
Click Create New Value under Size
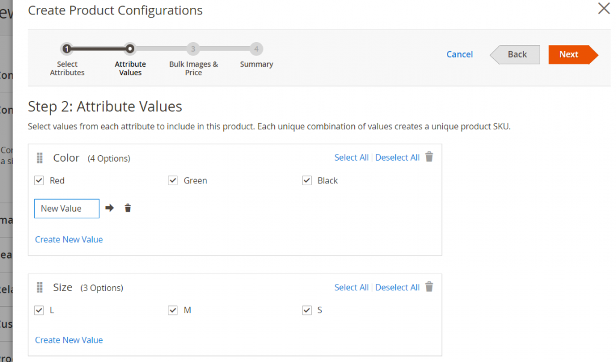coord(69,340)
